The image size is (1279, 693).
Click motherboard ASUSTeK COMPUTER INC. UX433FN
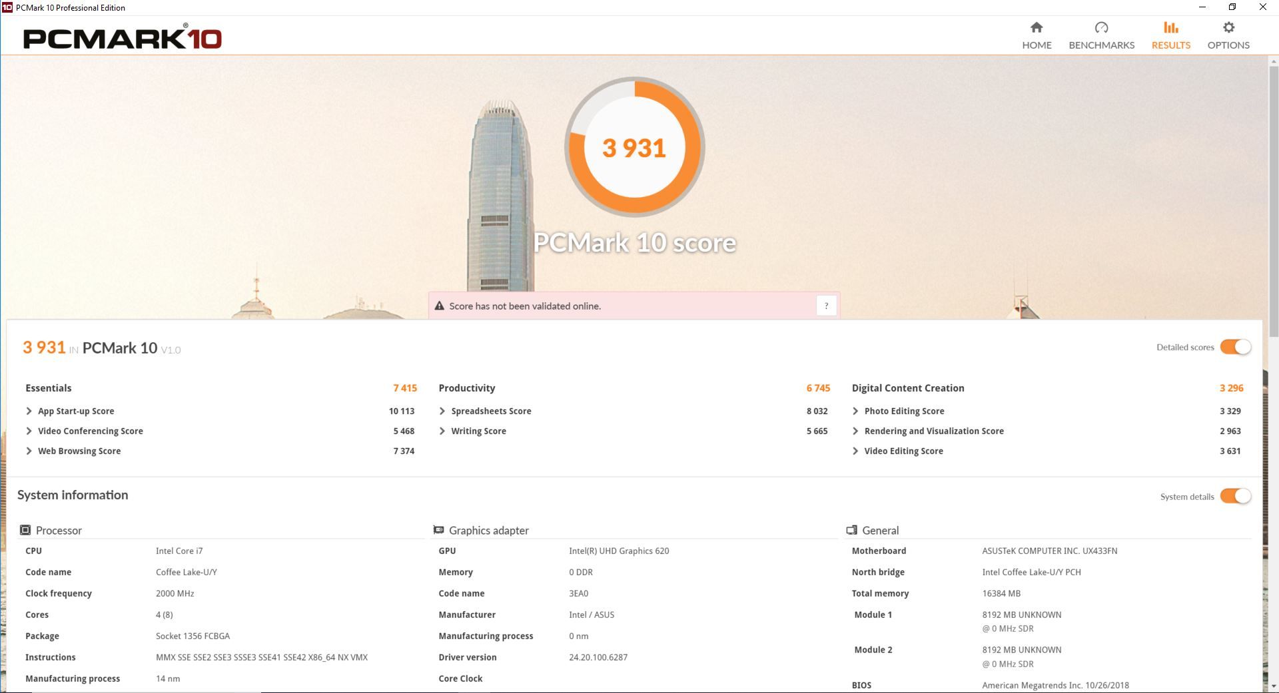[1049, 551]
